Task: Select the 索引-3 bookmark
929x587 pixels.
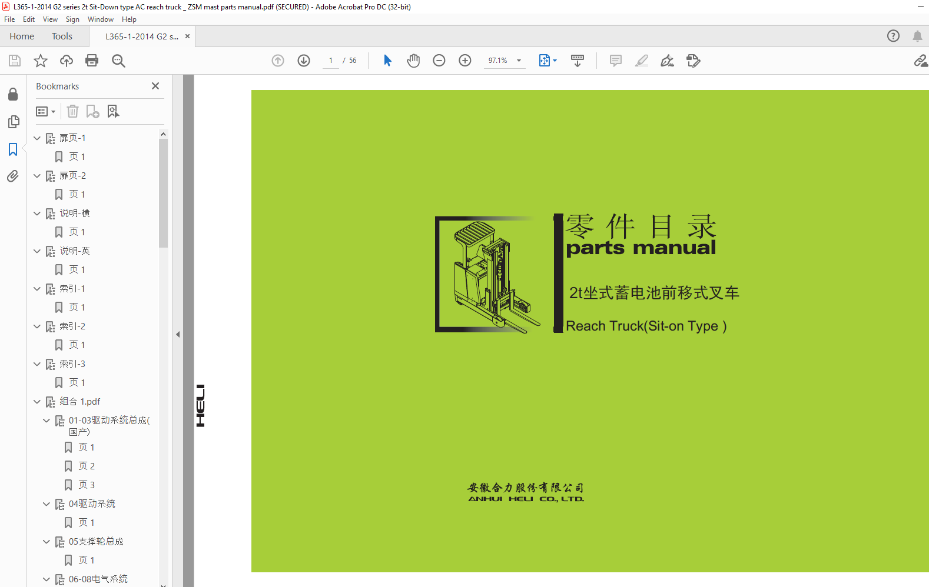Action: 72,364
